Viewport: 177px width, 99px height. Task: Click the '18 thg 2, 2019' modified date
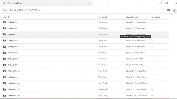coord(131,22)
